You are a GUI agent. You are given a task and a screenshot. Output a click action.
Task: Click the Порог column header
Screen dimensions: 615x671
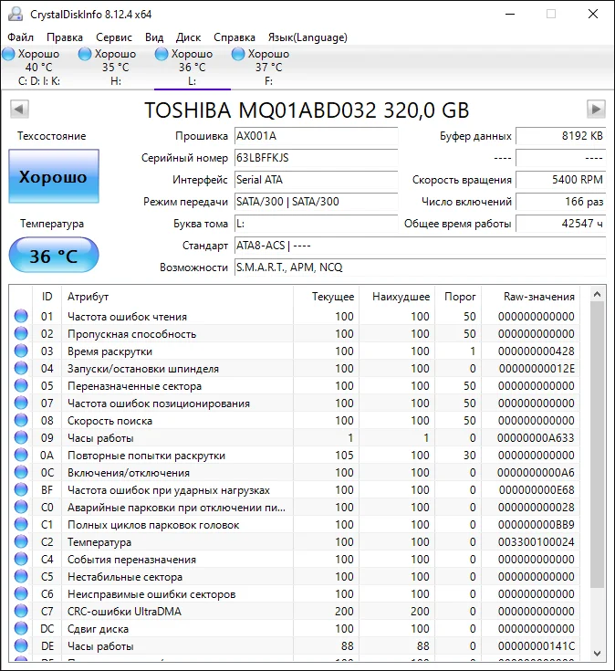click(458, 297)
